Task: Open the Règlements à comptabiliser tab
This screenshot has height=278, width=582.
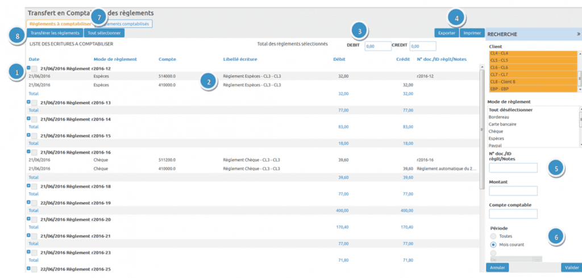Action: click(60, 24)
